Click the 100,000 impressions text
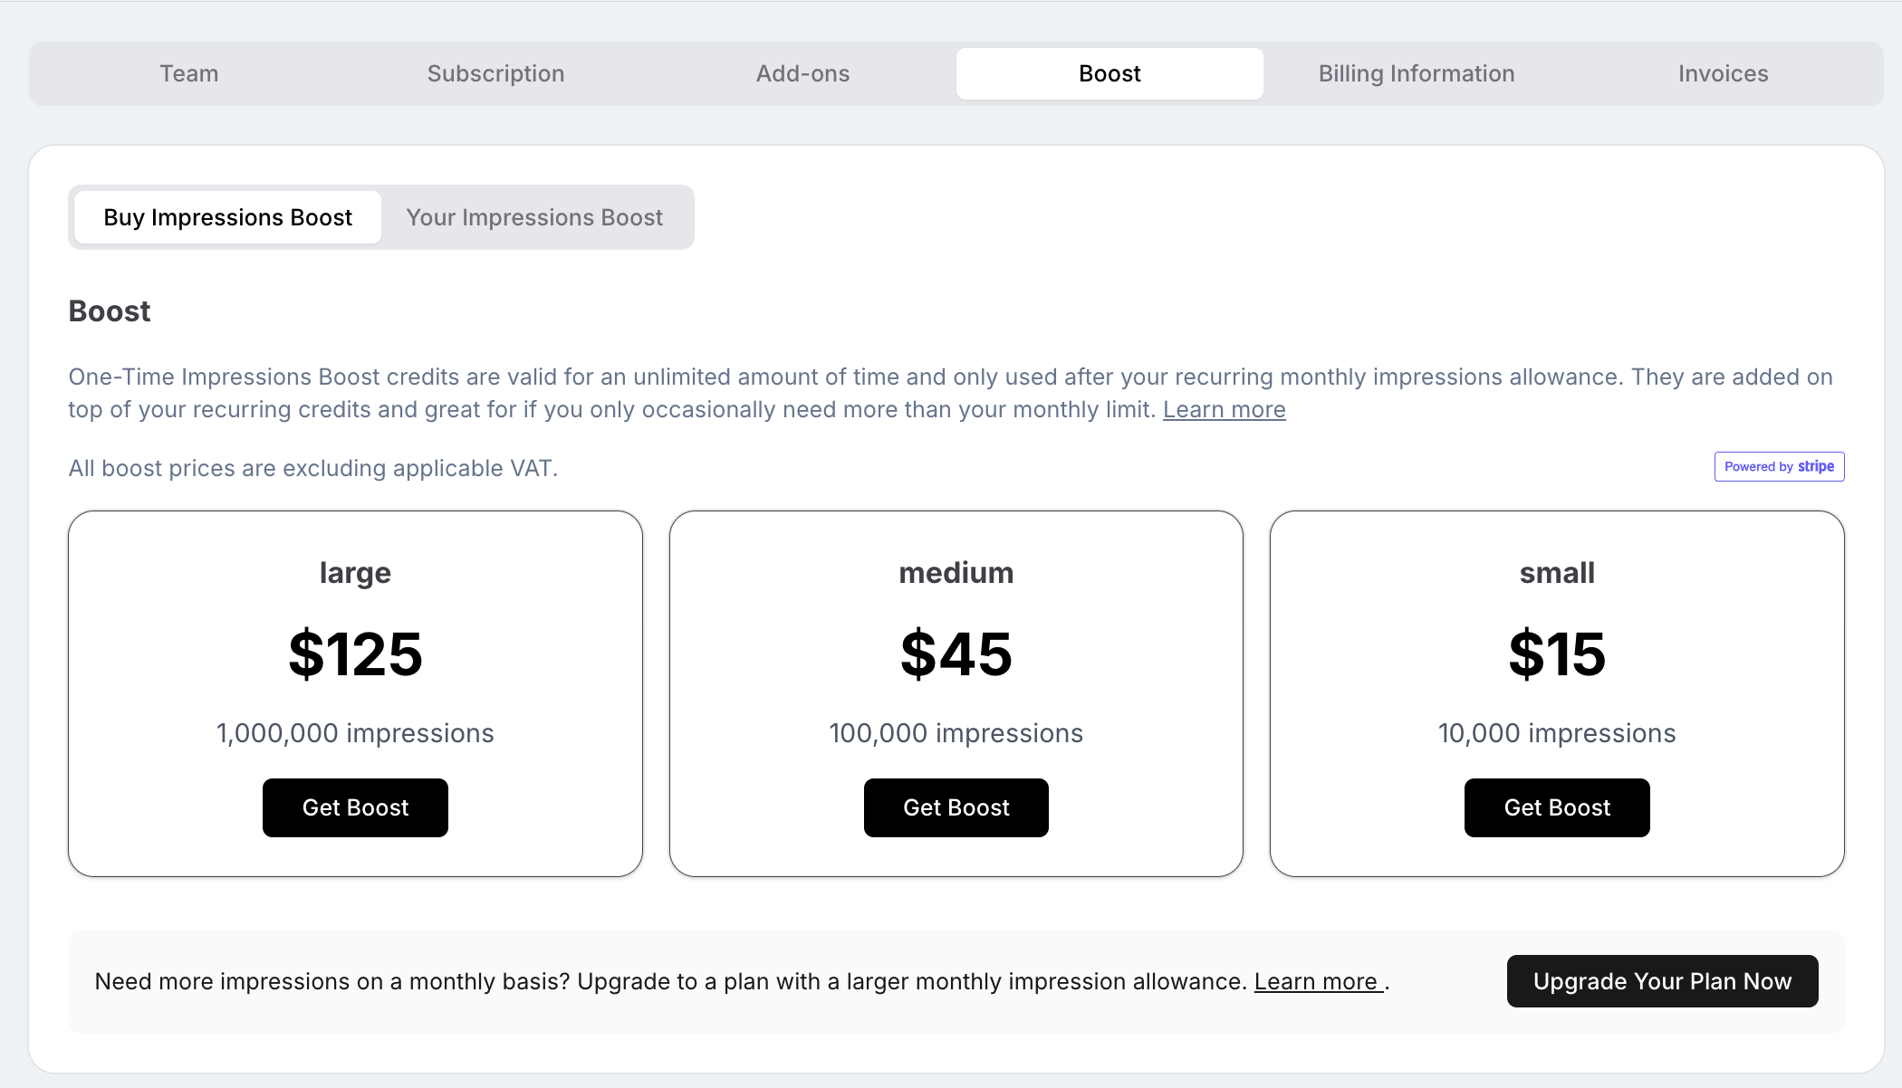1902x1088 pixels. [956, 733]
